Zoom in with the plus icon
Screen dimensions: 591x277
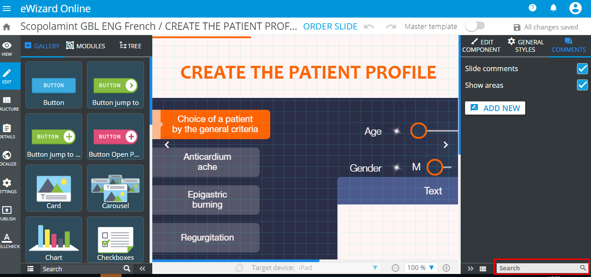point(447,268)
